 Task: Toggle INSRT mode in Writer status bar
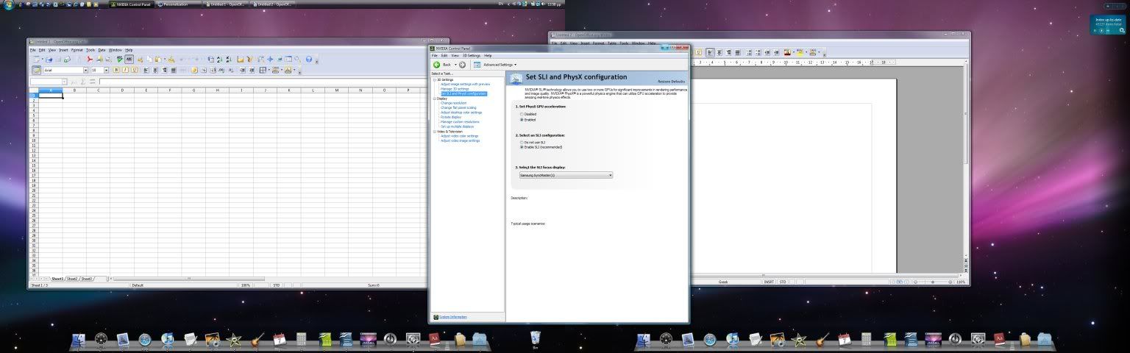click(x=769, y=282)
